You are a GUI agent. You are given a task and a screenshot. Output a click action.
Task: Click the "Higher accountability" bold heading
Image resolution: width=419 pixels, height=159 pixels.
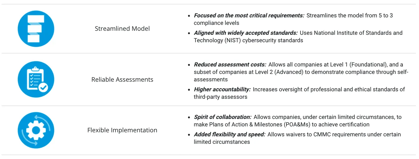pyautogui.click(x=222, y=89)
